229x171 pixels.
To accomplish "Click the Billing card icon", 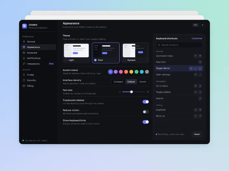I will [x=24, y=86].
